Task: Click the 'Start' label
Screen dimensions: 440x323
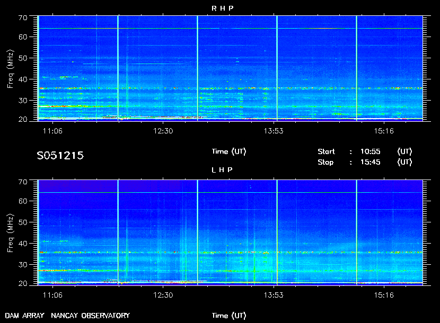Action: point(327,151)
